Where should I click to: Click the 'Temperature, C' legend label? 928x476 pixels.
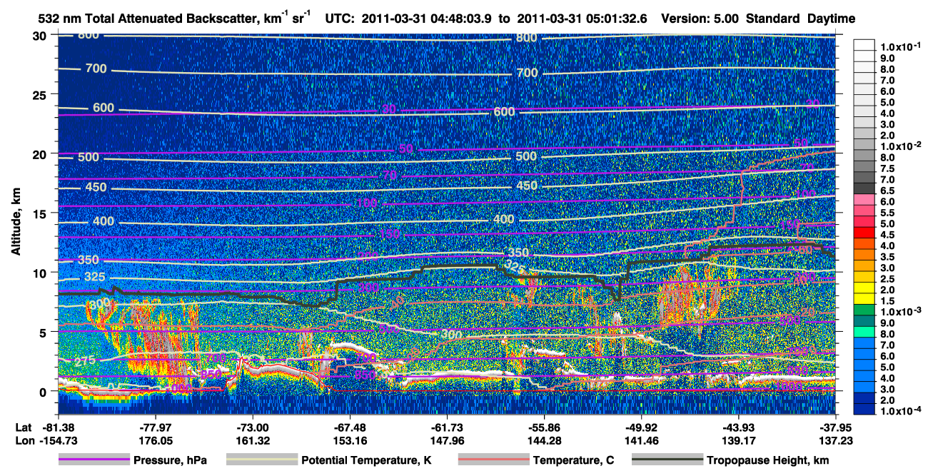point(573,460)
